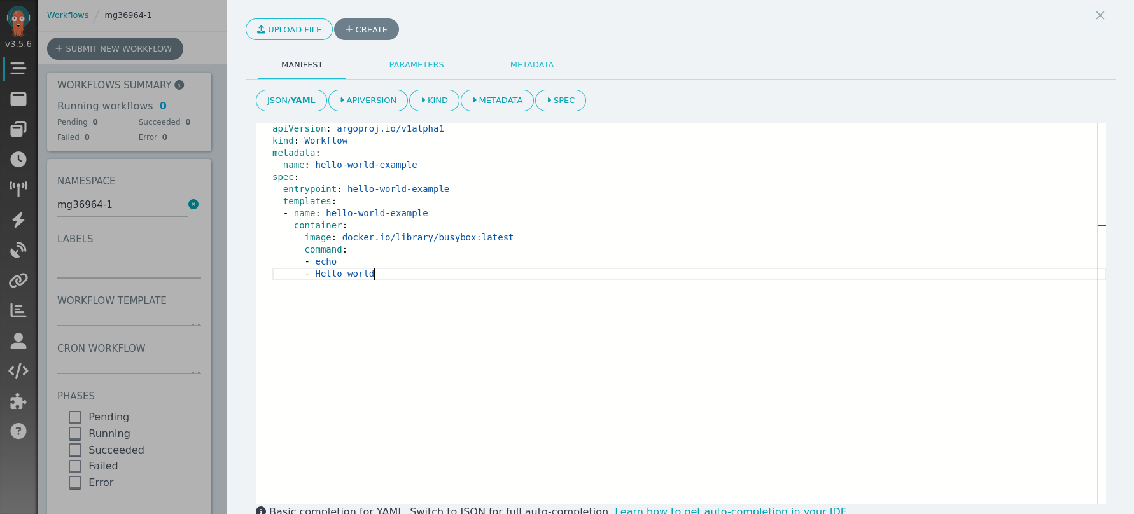
Task: Click the Argo octopus logo
Action: tap(18, 21)
